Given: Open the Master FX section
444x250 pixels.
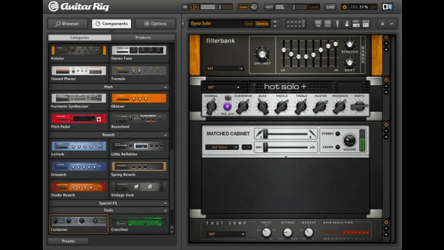Looking at the screenshot, I should [366, 23].
